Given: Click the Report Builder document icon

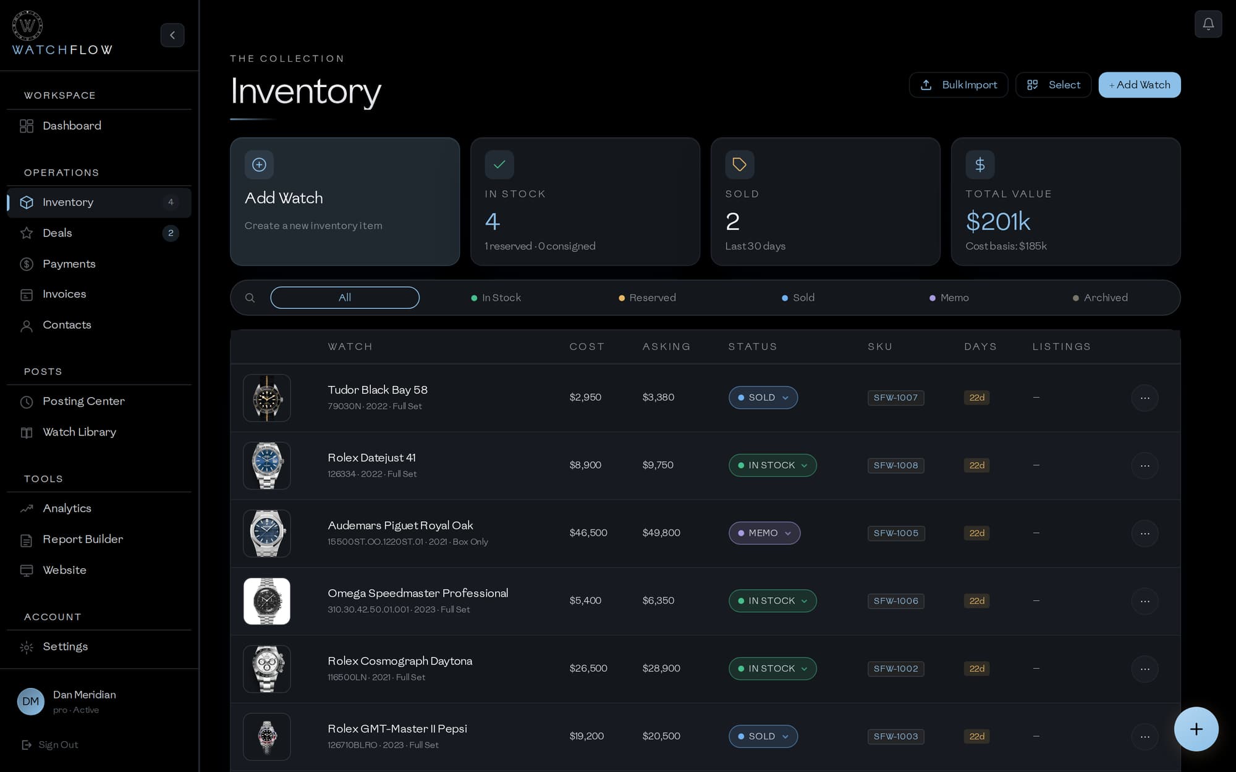Looking at the screenshot, I should (27, 540).
